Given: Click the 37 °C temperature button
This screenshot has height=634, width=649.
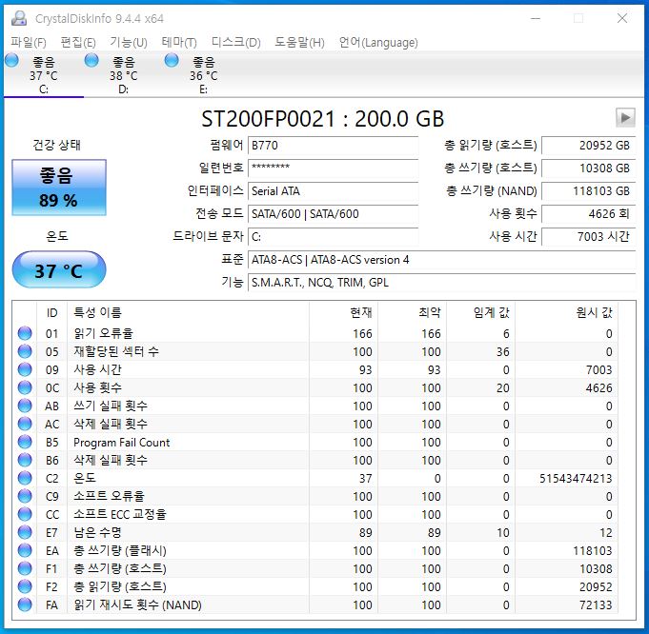Looking at the screenshot, I should tap(59, 269).
